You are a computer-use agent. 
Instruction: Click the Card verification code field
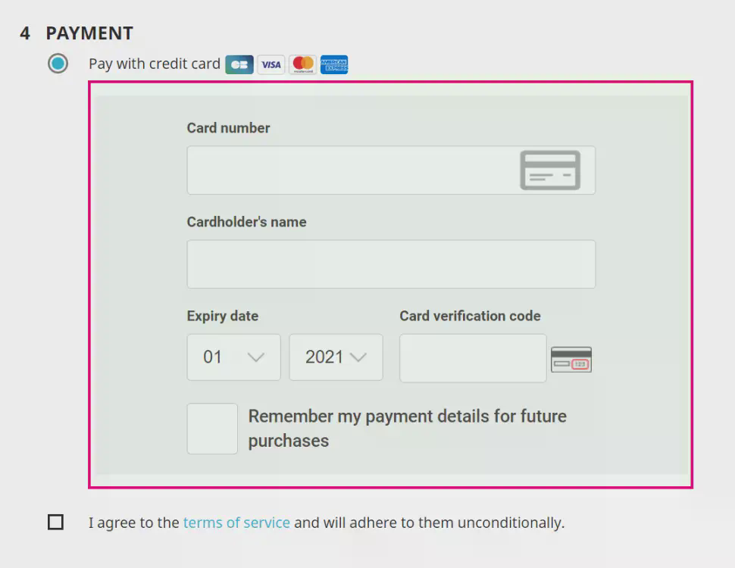point(473,358)
